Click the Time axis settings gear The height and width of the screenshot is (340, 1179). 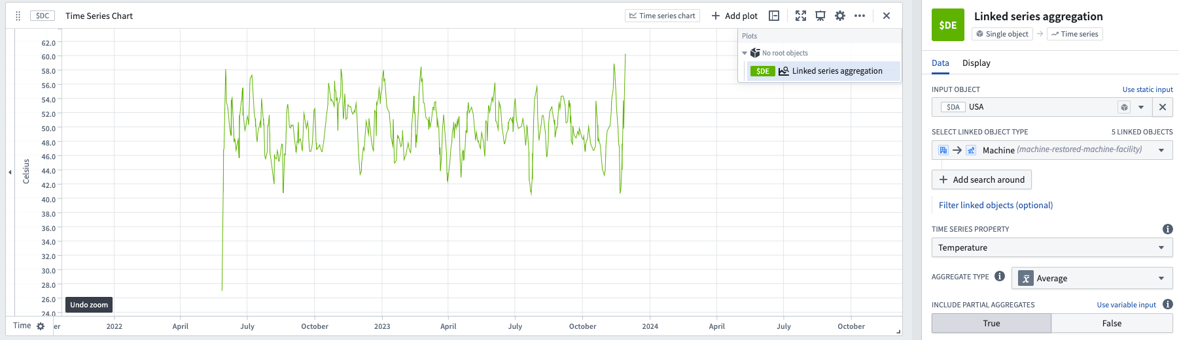click(x=41, y=326)
